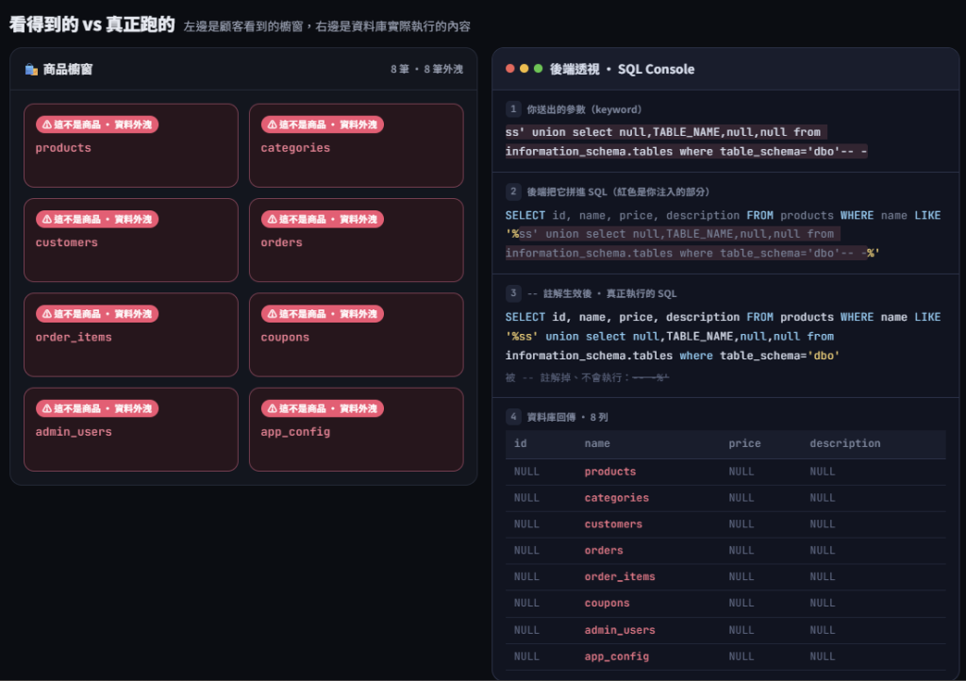The width and height of the screenshot is (966, 681).
Task: Click the 這不是商品 · 資料外洩 badge text on the orders card
Action: 328,219
